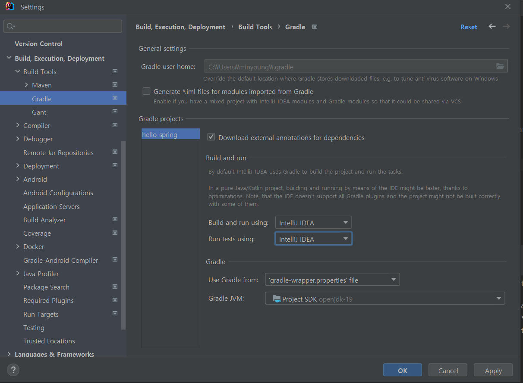Screen dimensions: 523x383
Task: Click the Reset link
Action: coord(469,27)
